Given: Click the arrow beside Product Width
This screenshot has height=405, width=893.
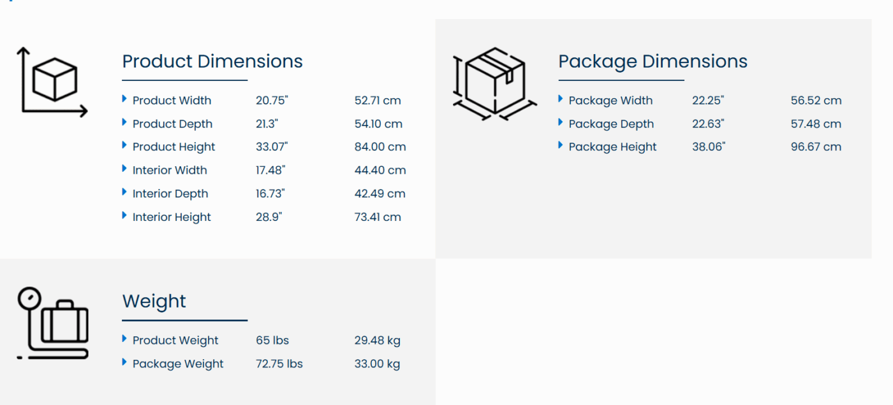Looking at the screenshot, I should point(124,99).
